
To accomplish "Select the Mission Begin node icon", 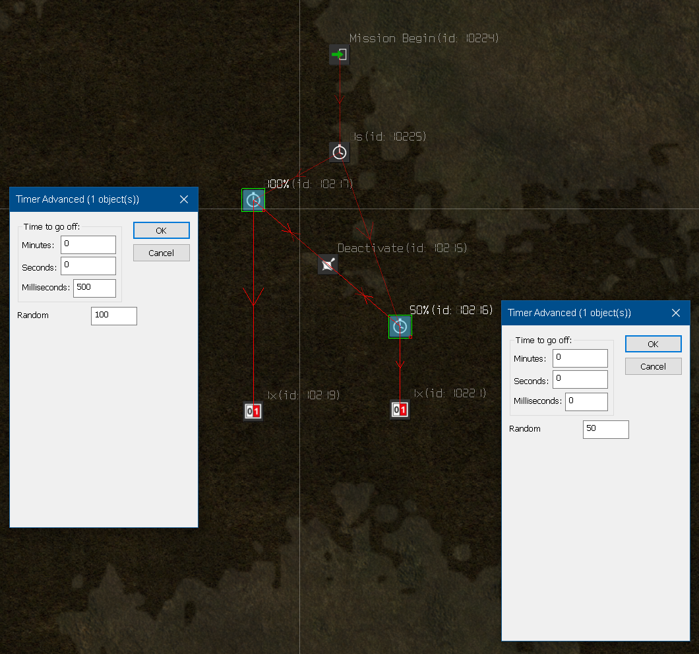I will [x=339, y=54].
